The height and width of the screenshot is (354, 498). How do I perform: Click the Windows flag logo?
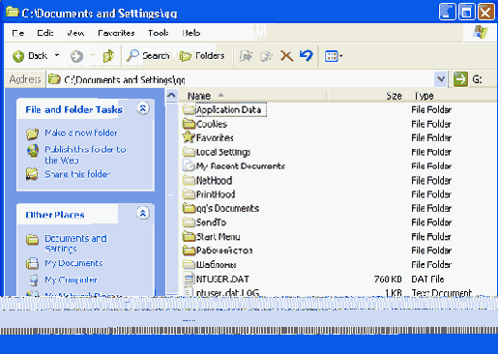coord(480,32)
